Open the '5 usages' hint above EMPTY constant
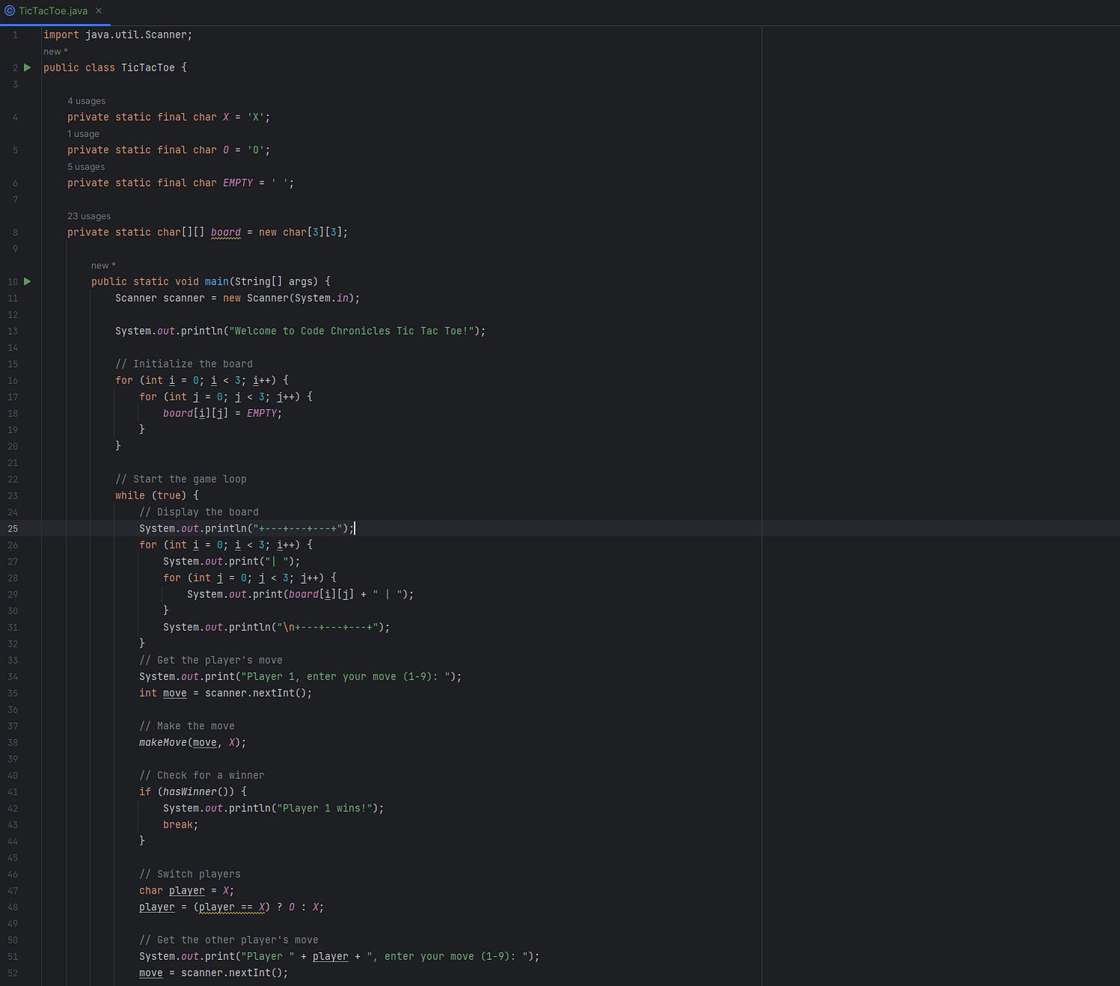This screenshot has height=986, width=1120. 86,167
